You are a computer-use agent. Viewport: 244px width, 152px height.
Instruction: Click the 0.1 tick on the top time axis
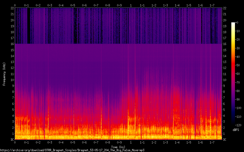coord(26,5)
